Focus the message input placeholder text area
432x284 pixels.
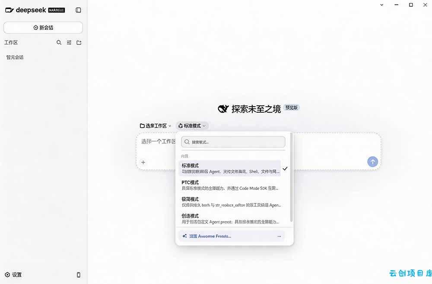click(x=159, y=142)
